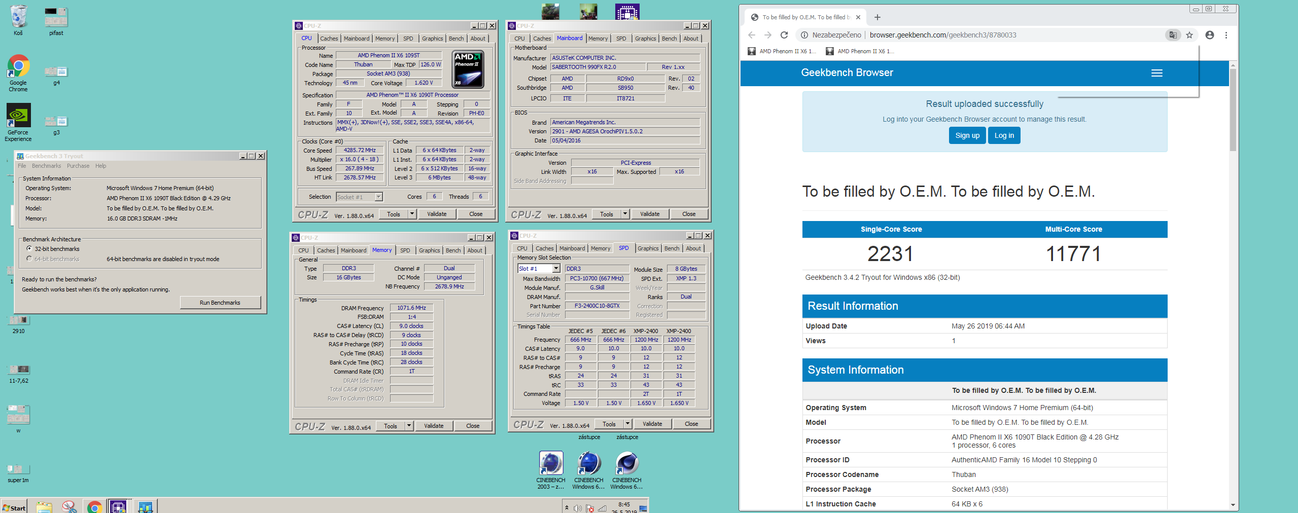Expand Tools dropdown arrow in CPU-Z SPD window
This screenshot has width=1298, height=513.
click(628, 424)
